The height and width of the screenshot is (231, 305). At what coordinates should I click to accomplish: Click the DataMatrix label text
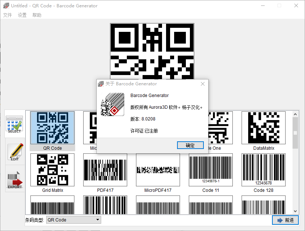(x=264, y=148)
